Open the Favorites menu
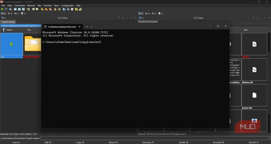Image resolution: width=271 pixels, height=144 pixels. pyautogui.click(x=48, y=6)
